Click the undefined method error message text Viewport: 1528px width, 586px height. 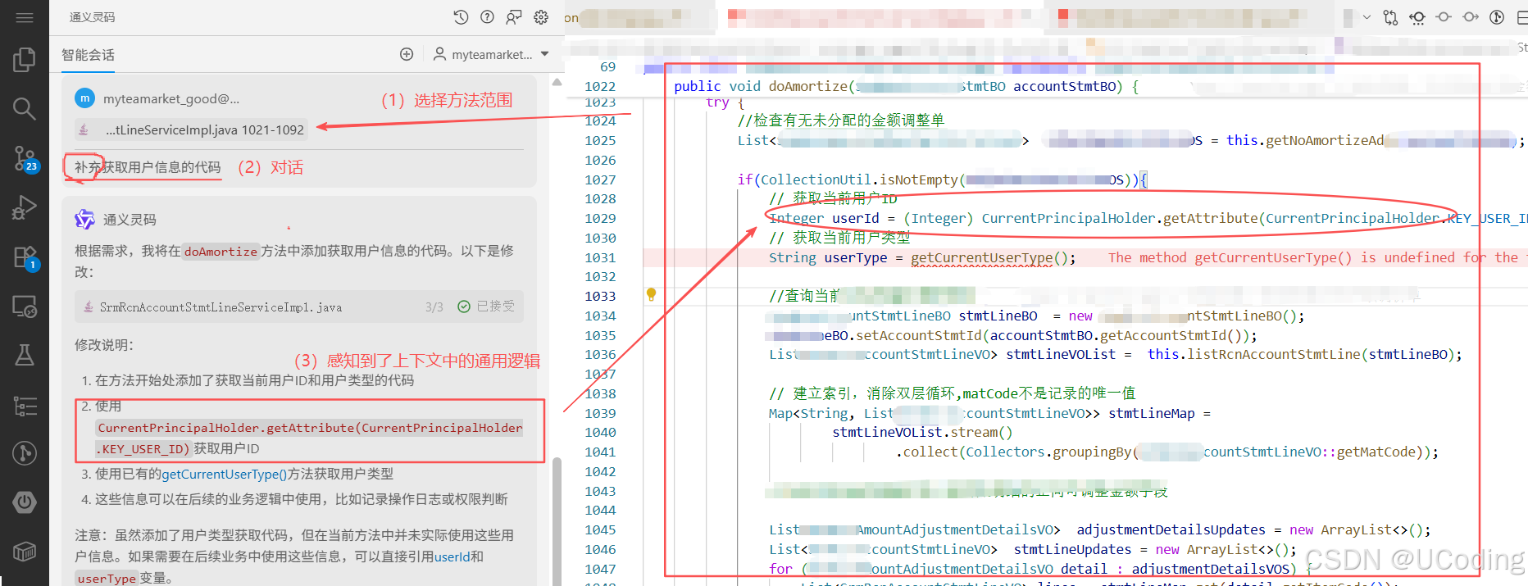pyautogui.click(x=1317, y=257)
